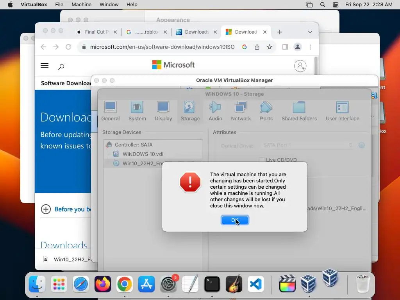Screen dimensions: 400x300
Task: Expand the Chrome tab search chevron
Action: pyautogui.click(x=310, y=32)
